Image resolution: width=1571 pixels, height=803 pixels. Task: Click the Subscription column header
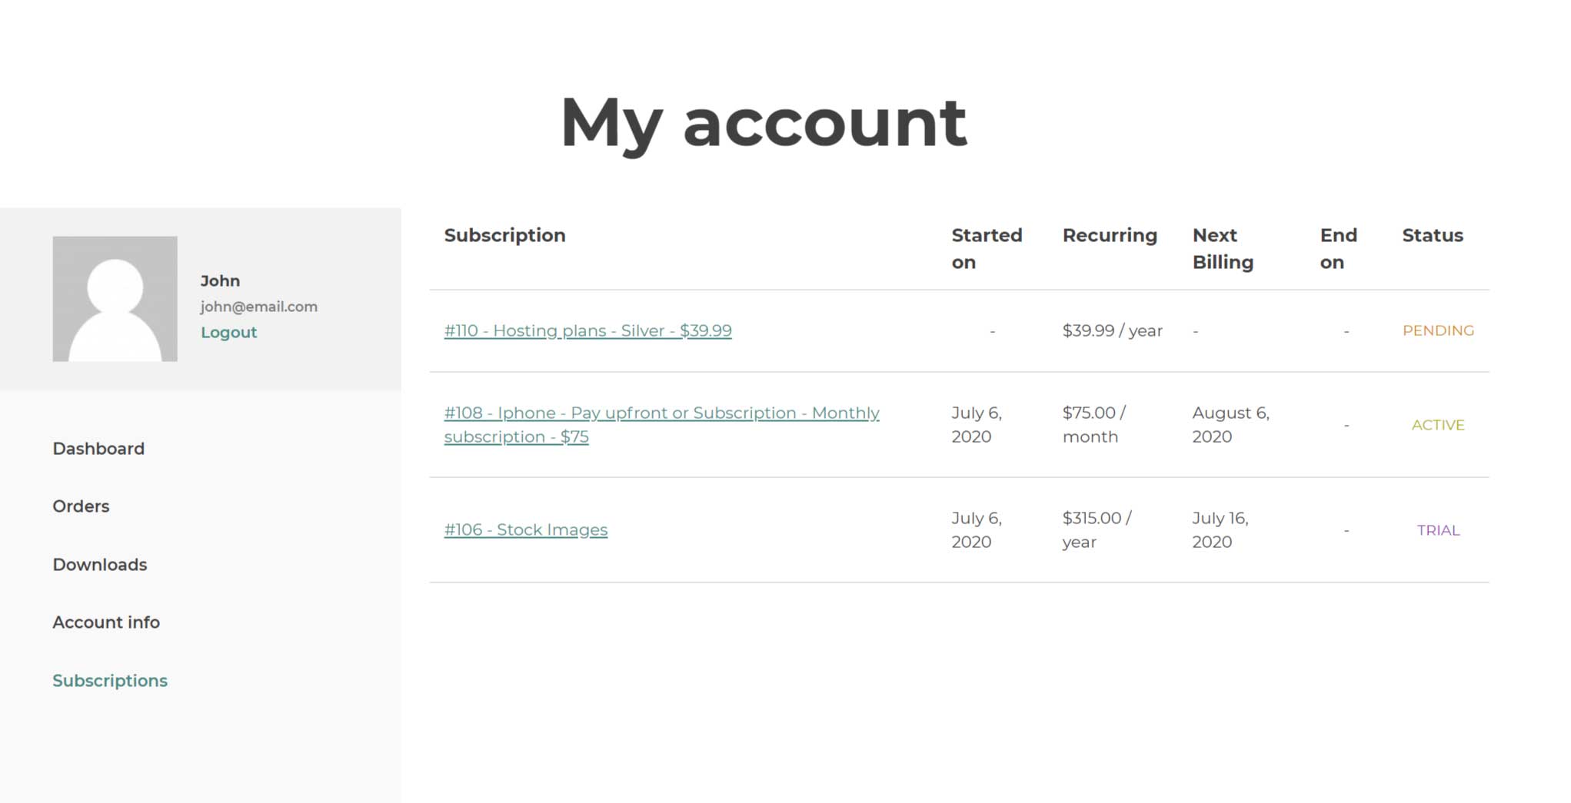[x=504, y=235]
